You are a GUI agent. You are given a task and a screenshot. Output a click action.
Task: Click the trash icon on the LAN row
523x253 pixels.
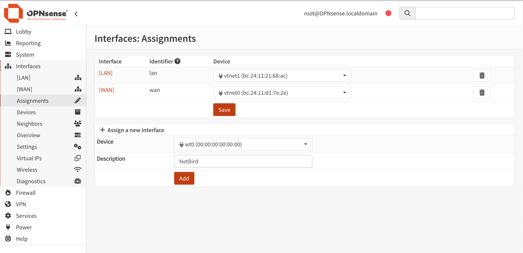[482, 75]
